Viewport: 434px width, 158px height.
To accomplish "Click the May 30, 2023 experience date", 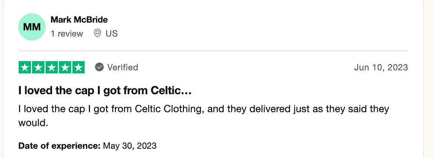I will pos(130,146).
